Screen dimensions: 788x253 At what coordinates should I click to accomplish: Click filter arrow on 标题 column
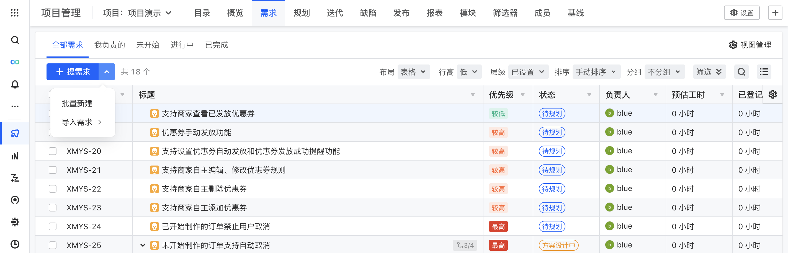pyautogui.click(x=473, y=95)
